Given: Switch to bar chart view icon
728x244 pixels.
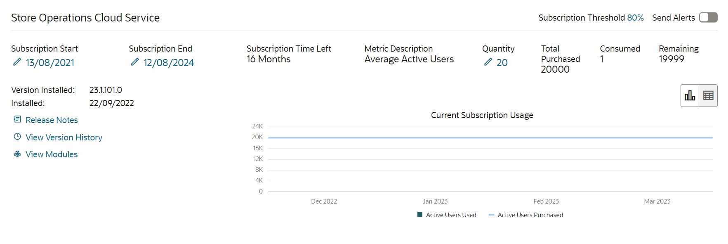Looking at the screenshot, I should [690, 96].
